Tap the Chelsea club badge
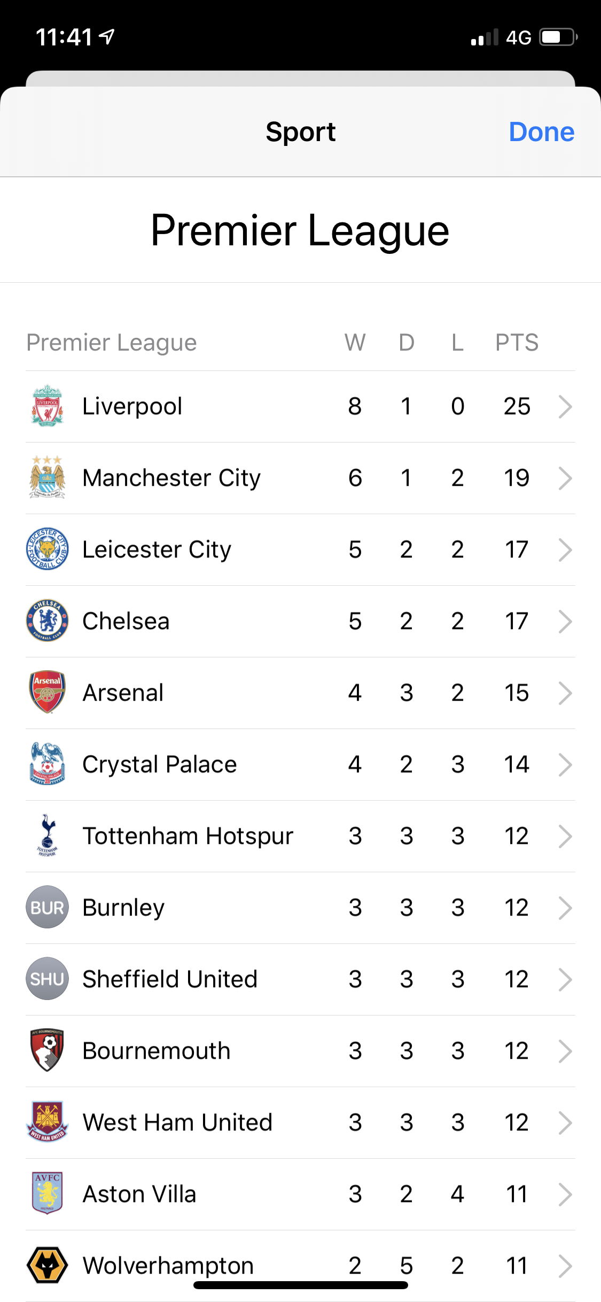 (48, 621)
